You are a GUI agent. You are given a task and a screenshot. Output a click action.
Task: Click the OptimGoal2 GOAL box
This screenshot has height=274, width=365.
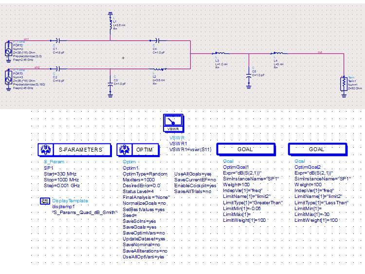click(317, 149)
